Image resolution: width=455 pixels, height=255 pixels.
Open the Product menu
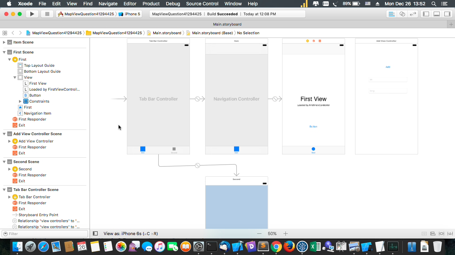click(x=151, y=4)
